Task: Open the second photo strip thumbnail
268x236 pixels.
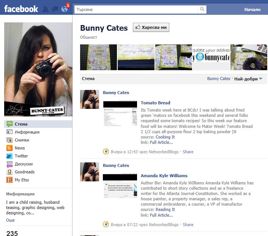Action: point(136,57)
